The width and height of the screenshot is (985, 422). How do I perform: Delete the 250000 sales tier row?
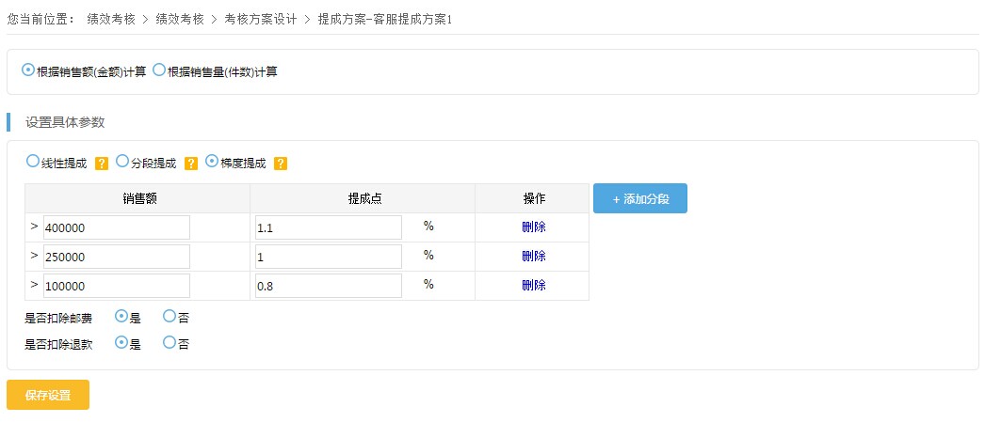[533, 256]
